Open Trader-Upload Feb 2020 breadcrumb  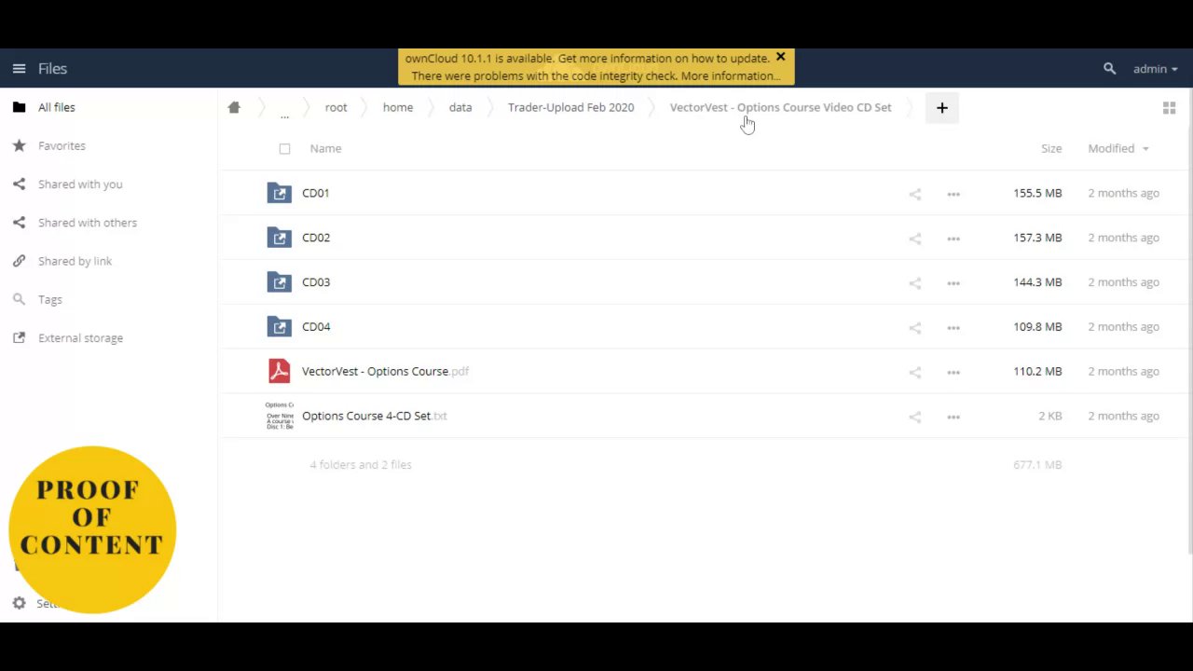[570, 107]
